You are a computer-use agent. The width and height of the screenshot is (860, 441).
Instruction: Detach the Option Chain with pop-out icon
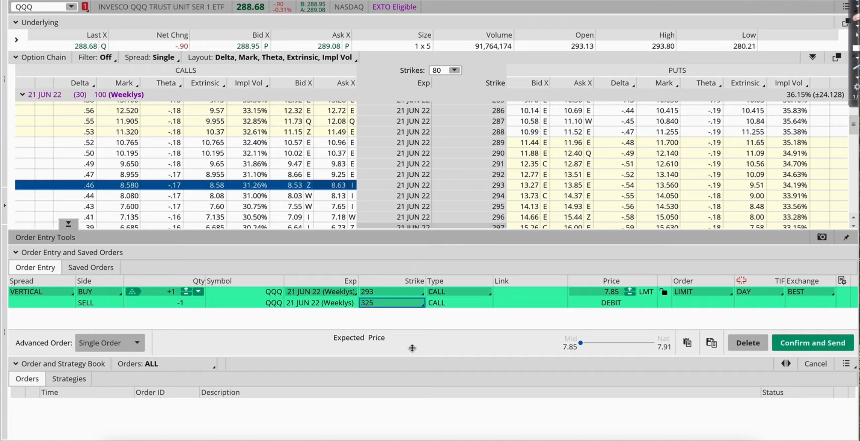pos(837,57)
